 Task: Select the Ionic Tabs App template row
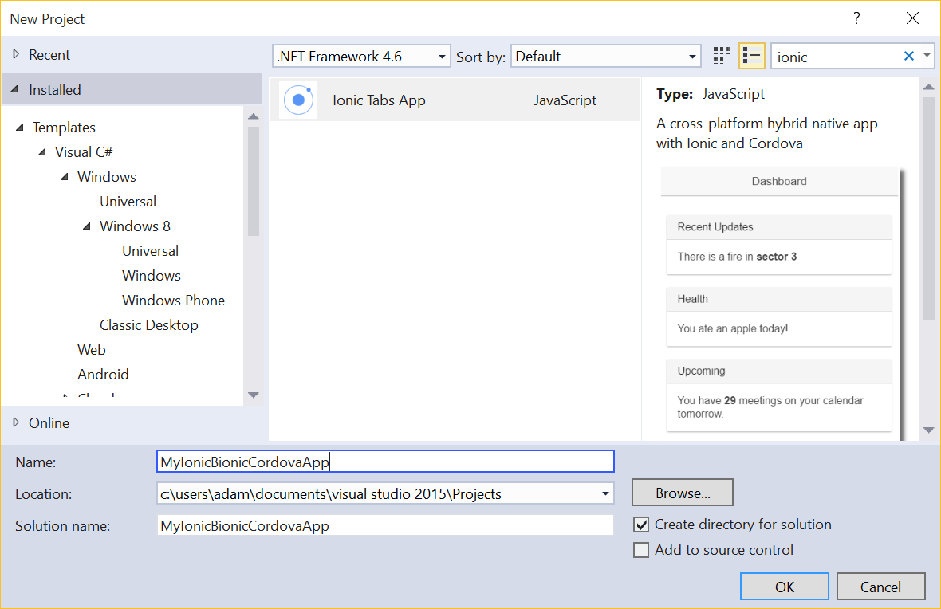coord(455,100)
